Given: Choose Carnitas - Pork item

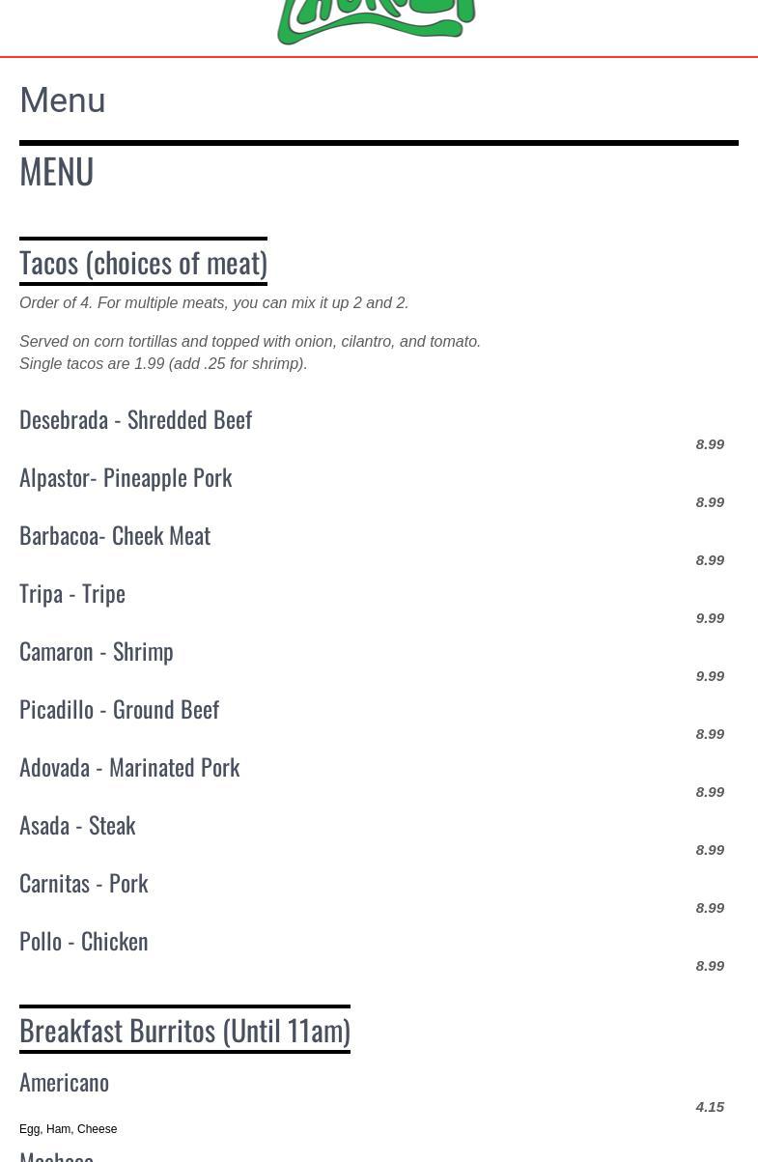Looking at the screenshot, I should (x=84, y=883).
